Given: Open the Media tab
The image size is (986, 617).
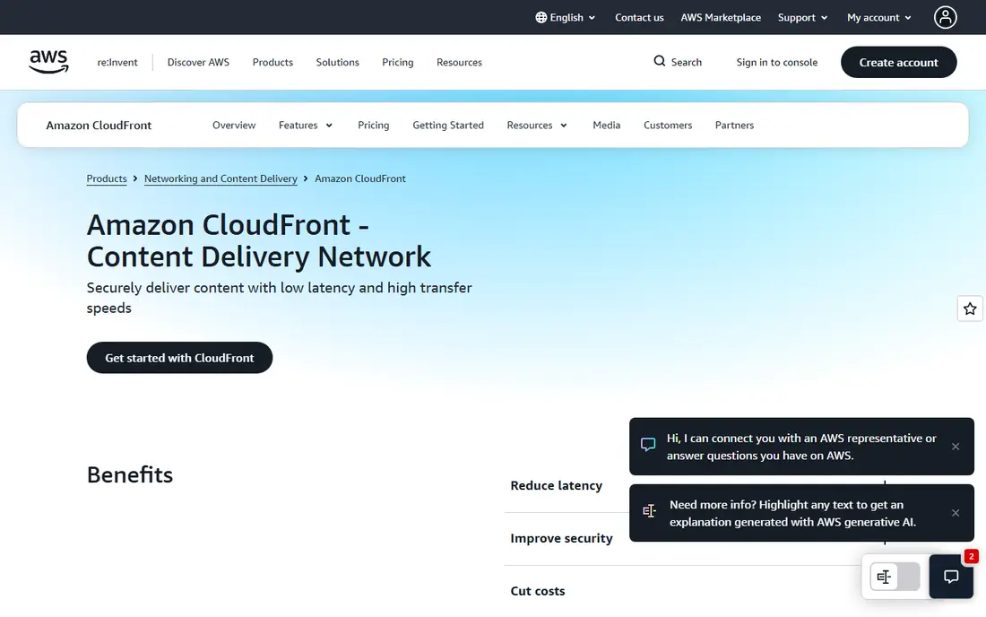Looking at the screenshot, I should tap(606, 126).
